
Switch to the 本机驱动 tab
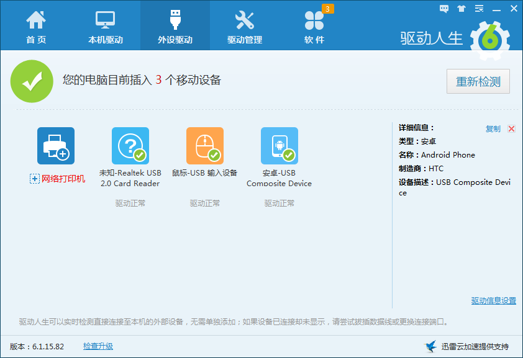tap(105, 26)
